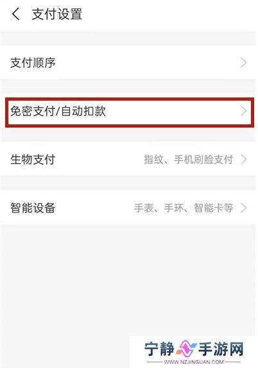Tap the chevron on 生物支付 row
The height and width of the screenshot is (368, 258).
point(244,160)
